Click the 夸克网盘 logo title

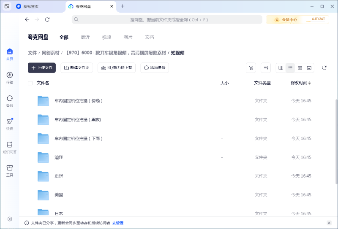[38, 37]
